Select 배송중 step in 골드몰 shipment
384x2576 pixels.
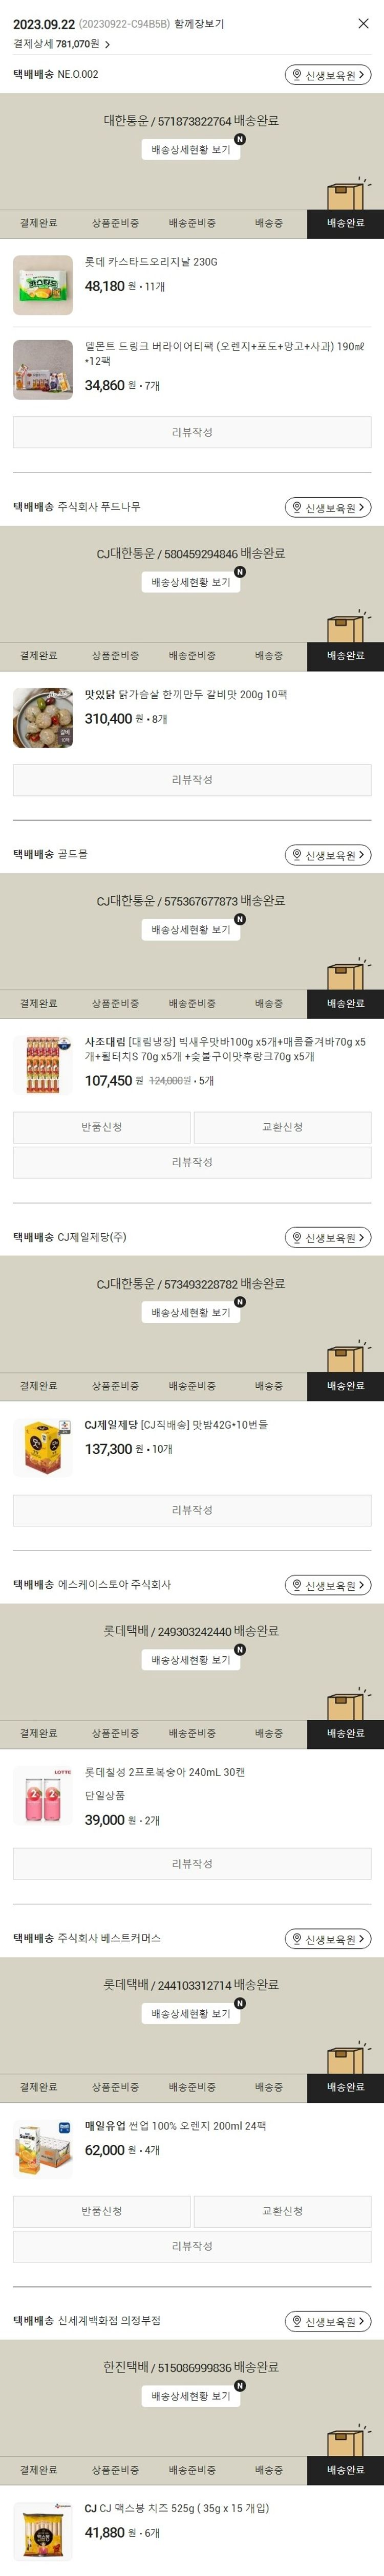point(268,1003)
